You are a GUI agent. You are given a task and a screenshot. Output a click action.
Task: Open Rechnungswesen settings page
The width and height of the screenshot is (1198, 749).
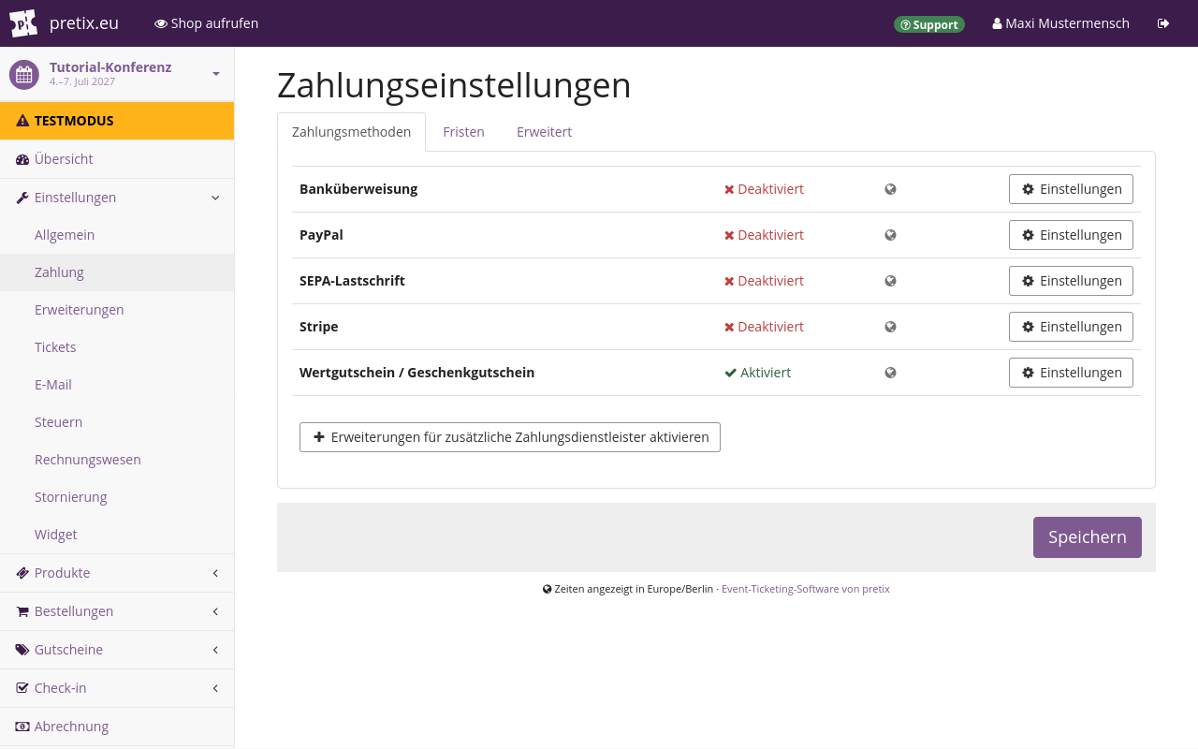coord(117,460)
